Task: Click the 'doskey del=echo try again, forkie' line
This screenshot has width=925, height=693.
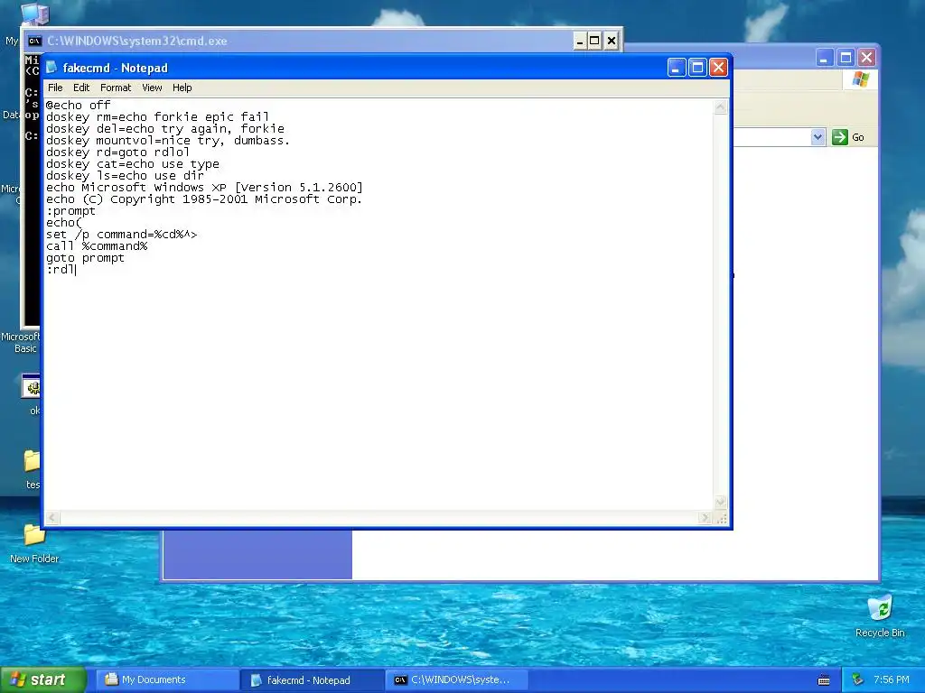Action: click(x=165, y=129)
